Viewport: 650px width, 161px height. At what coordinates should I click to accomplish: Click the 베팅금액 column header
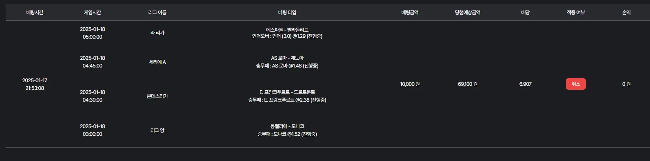point(410,12)
